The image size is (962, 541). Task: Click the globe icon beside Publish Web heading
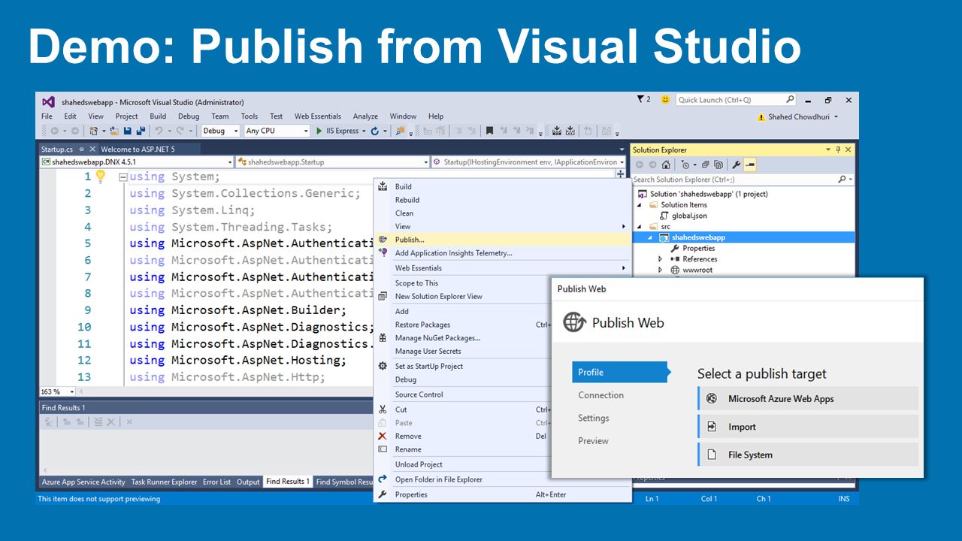[x=574, y=322]
